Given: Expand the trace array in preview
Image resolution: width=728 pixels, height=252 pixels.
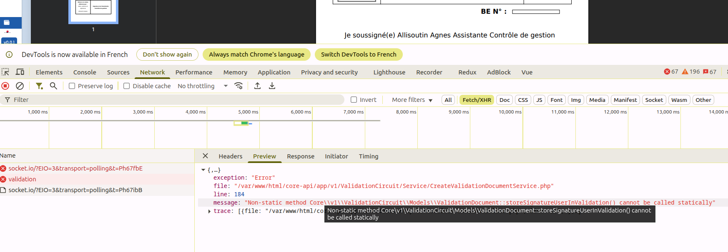Looking at the screenshot, I should coord(209,211).
